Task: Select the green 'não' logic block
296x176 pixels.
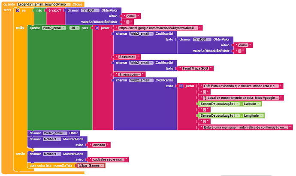Action: point(39,10)
